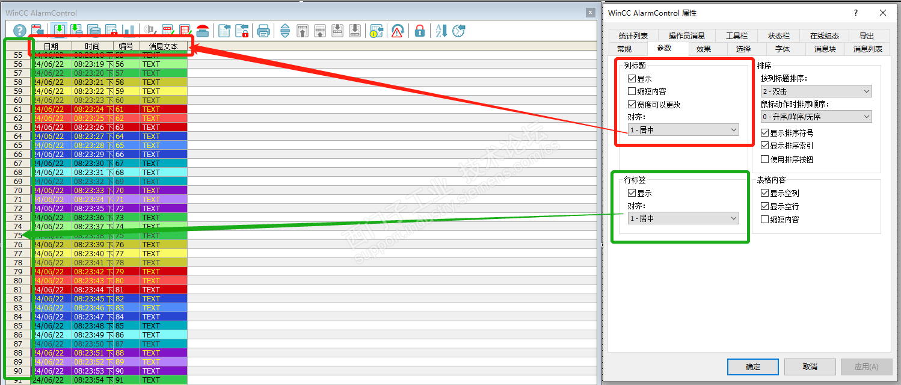Enable 缩短内容 checkbox under 表格内容
Viewport: 901px width, 385px height.
pyautogui.click(x=764, y=220)
